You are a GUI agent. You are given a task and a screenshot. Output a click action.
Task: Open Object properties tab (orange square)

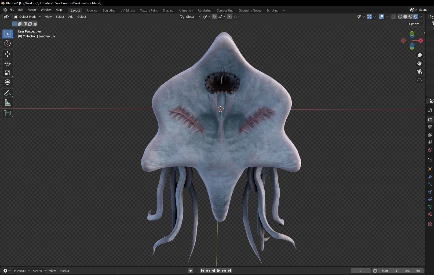[x=430, y=169]
